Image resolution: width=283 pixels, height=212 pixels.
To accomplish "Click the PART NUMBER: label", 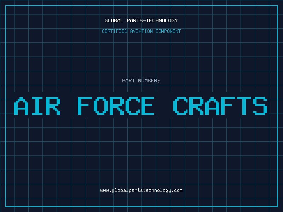I will click(x=141, y=81).
